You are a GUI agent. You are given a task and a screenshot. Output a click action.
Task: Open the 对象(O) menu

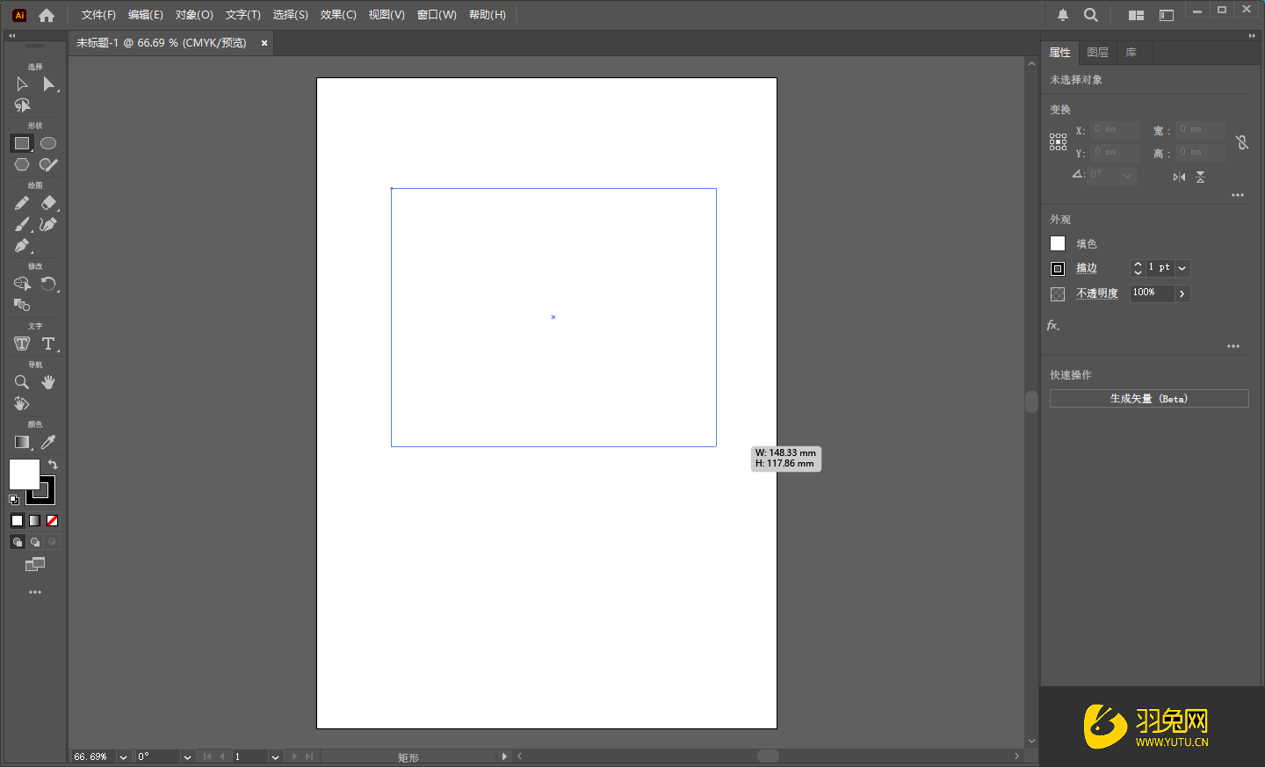pyautogui.click(x=194, y=15)
